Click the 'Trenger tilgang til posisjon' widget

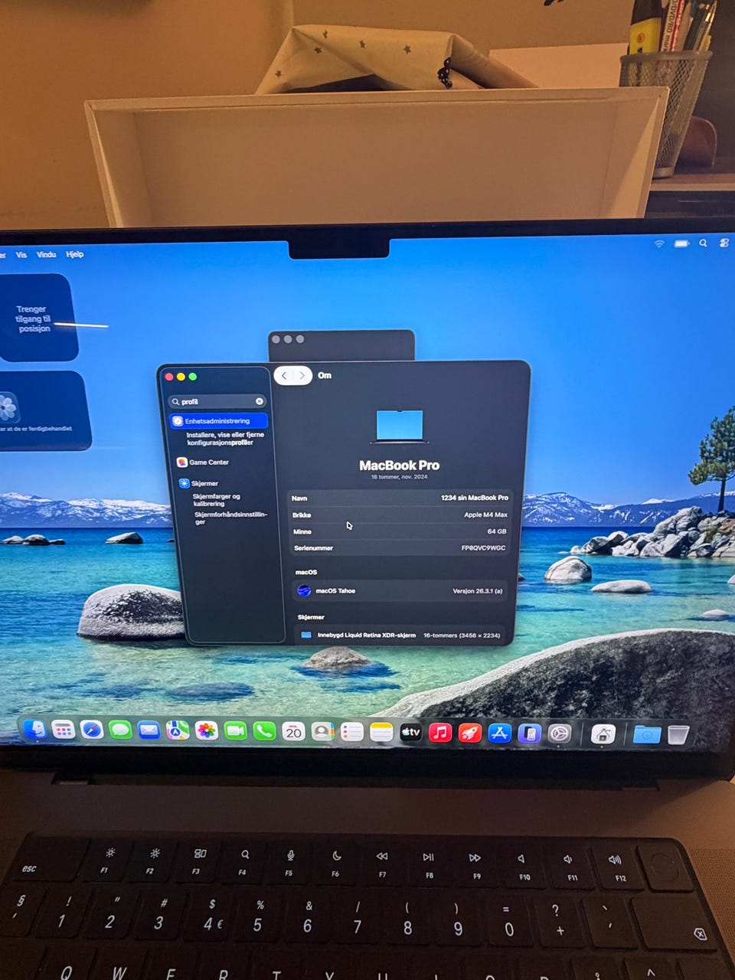[x=37, y=318]
